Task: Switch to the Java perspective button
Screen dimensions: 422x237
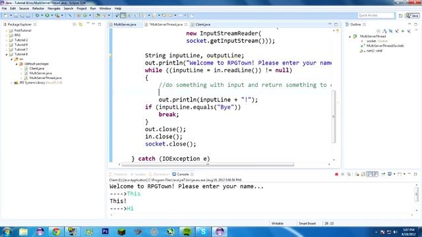Action: [413, 16]
